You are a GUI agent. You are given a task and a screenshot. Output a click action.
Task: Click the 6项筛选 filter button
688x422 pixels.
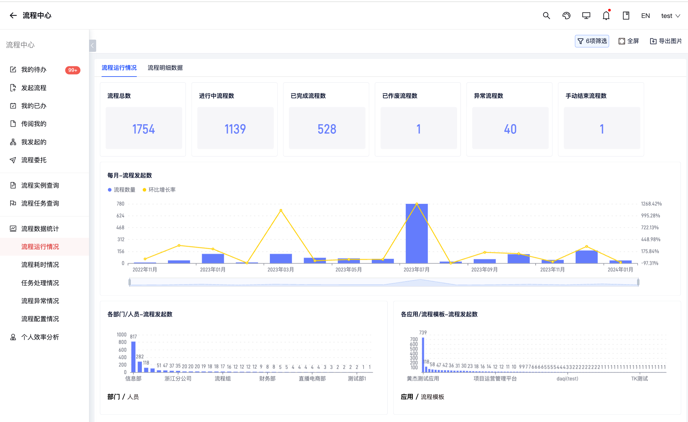coord(592,41)
